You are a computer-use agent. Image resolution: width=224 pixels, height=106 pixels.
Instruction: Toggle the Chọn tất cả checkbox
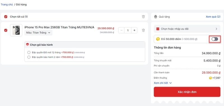[6, 17]
